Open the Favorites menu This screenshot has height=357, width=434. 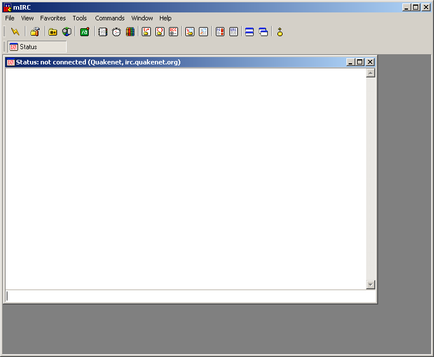click(x=53, y=18)
